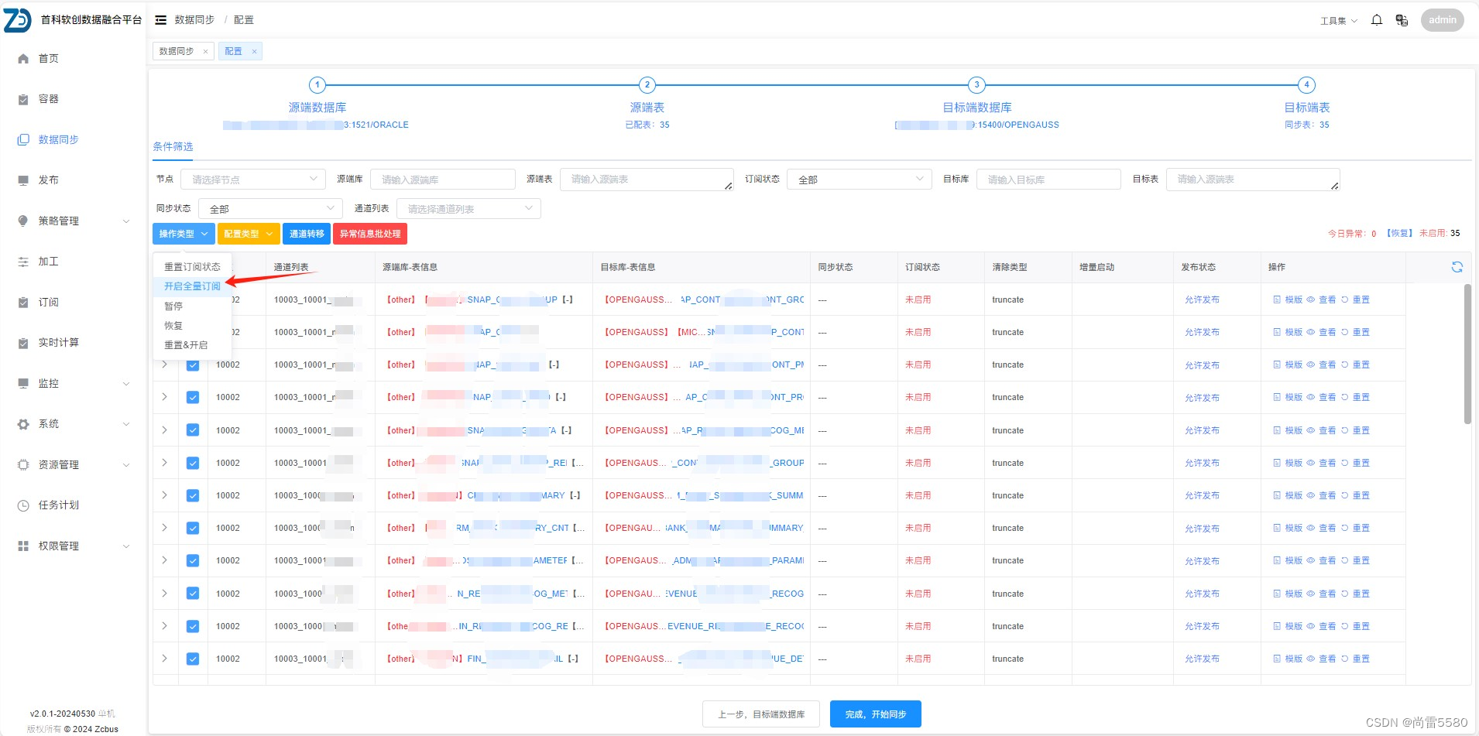Uncheck the row with target ending ONT_PI
The height and width of the screenshot is (736, 1479).
coord(193,365)
